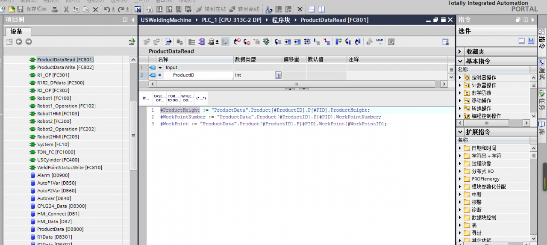The height and width of the screenshot is (245, 547).
Task: Select Robot1_Operation [FC102] block
Action: [66, 106]
